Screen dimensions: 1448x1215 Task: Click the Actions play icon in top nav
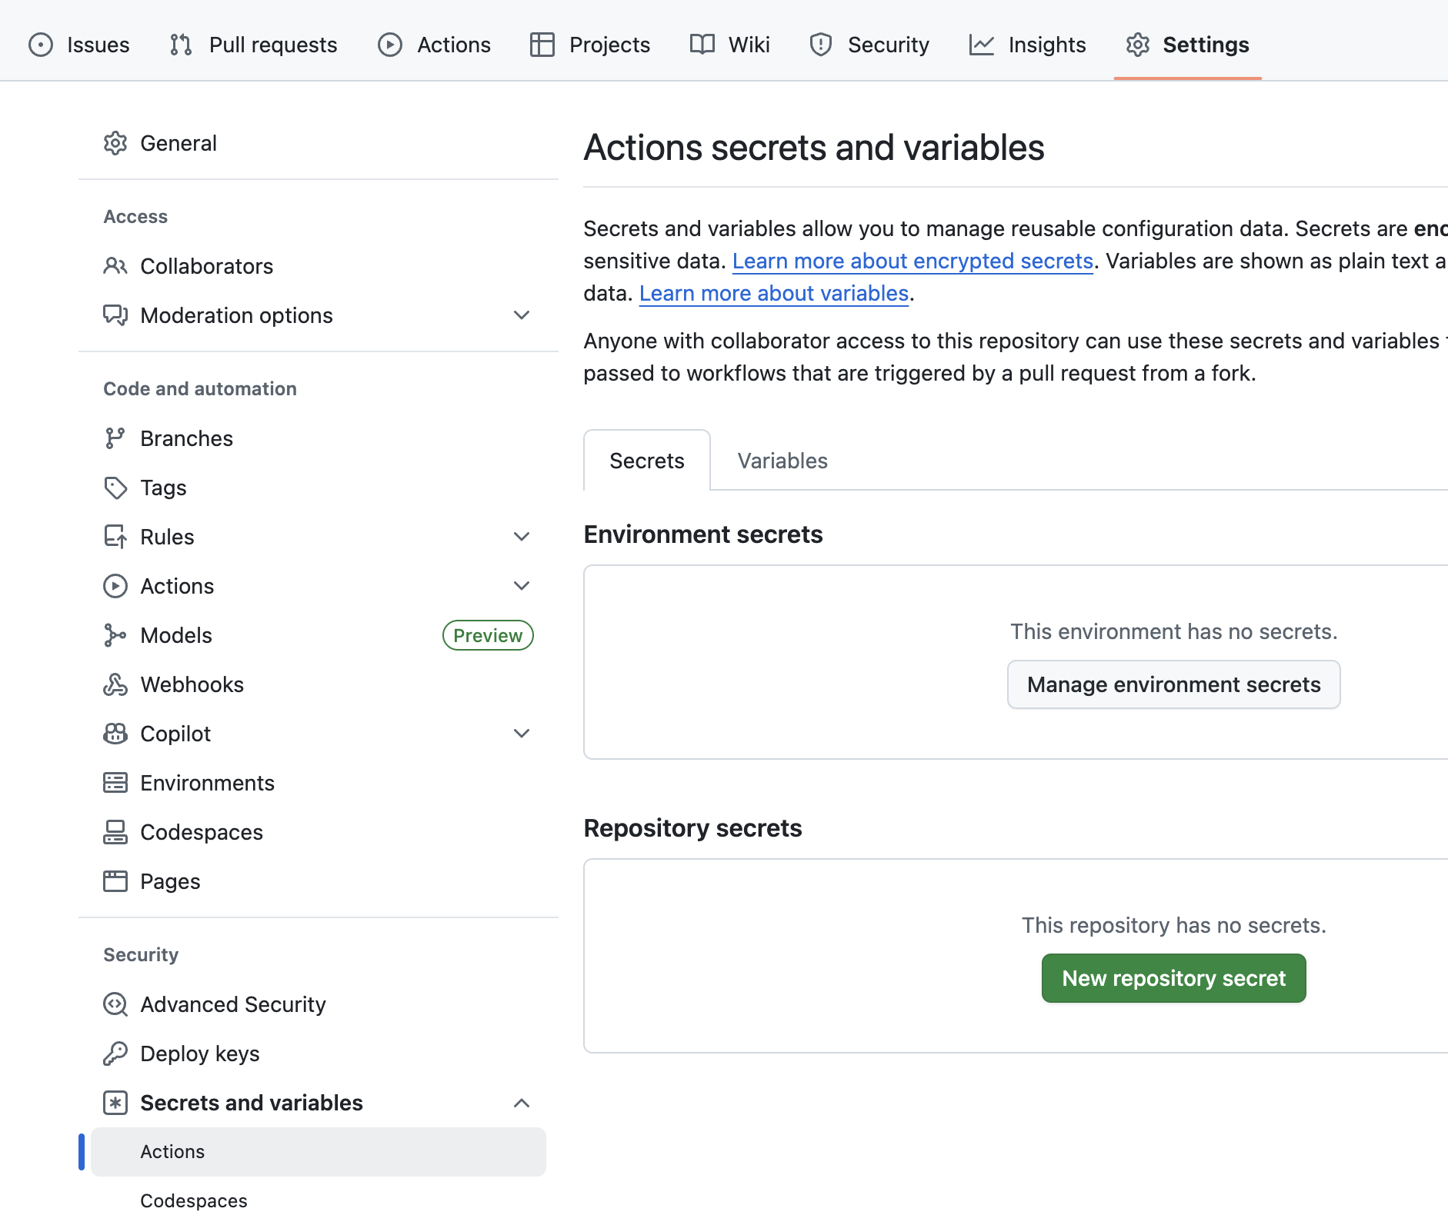click(390, 45)
